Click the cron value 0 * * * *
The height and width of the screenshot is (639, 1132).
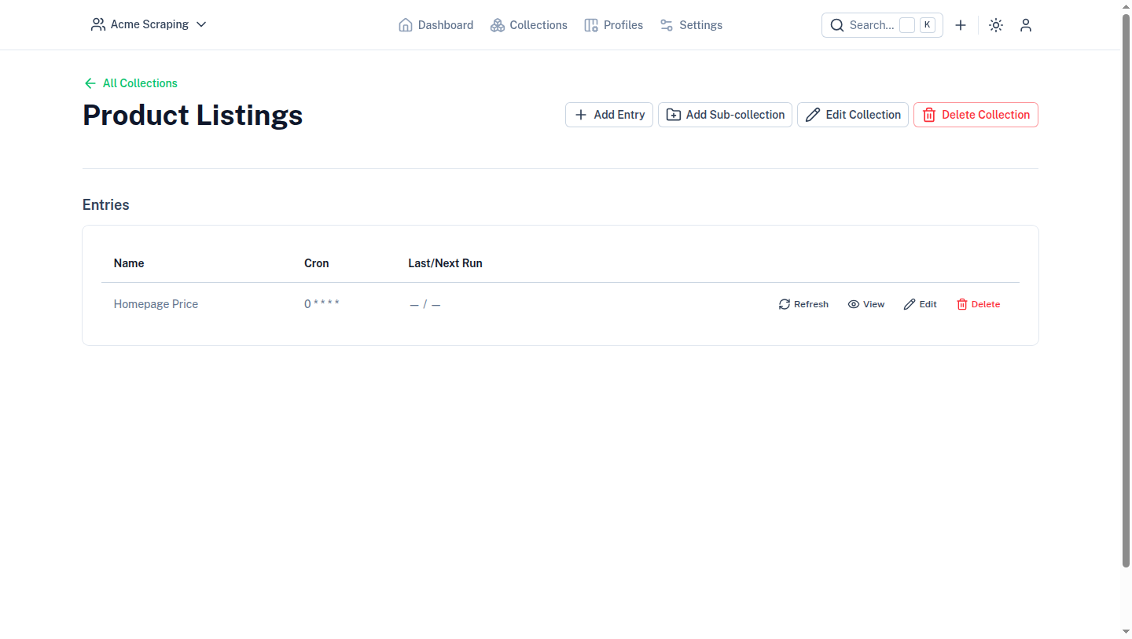click(322, 304)
